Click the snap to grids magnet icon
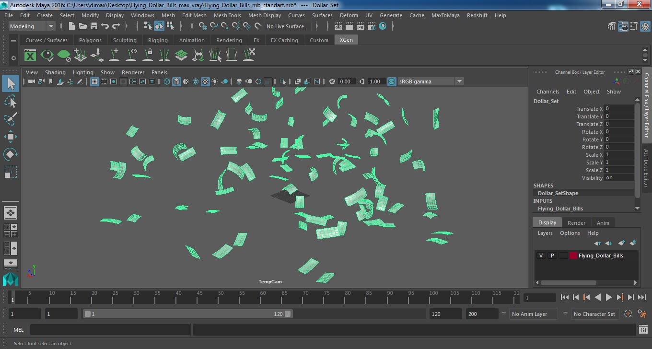This screenshot has height=349, width=652. pyautogui.click(x=203, y=26)
